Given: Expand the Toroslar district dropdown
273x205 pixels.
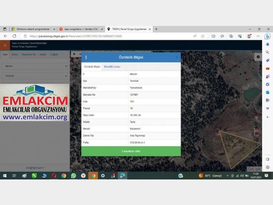Looking at the screenshot, I should pyautogui.click(x=35, y=76).
